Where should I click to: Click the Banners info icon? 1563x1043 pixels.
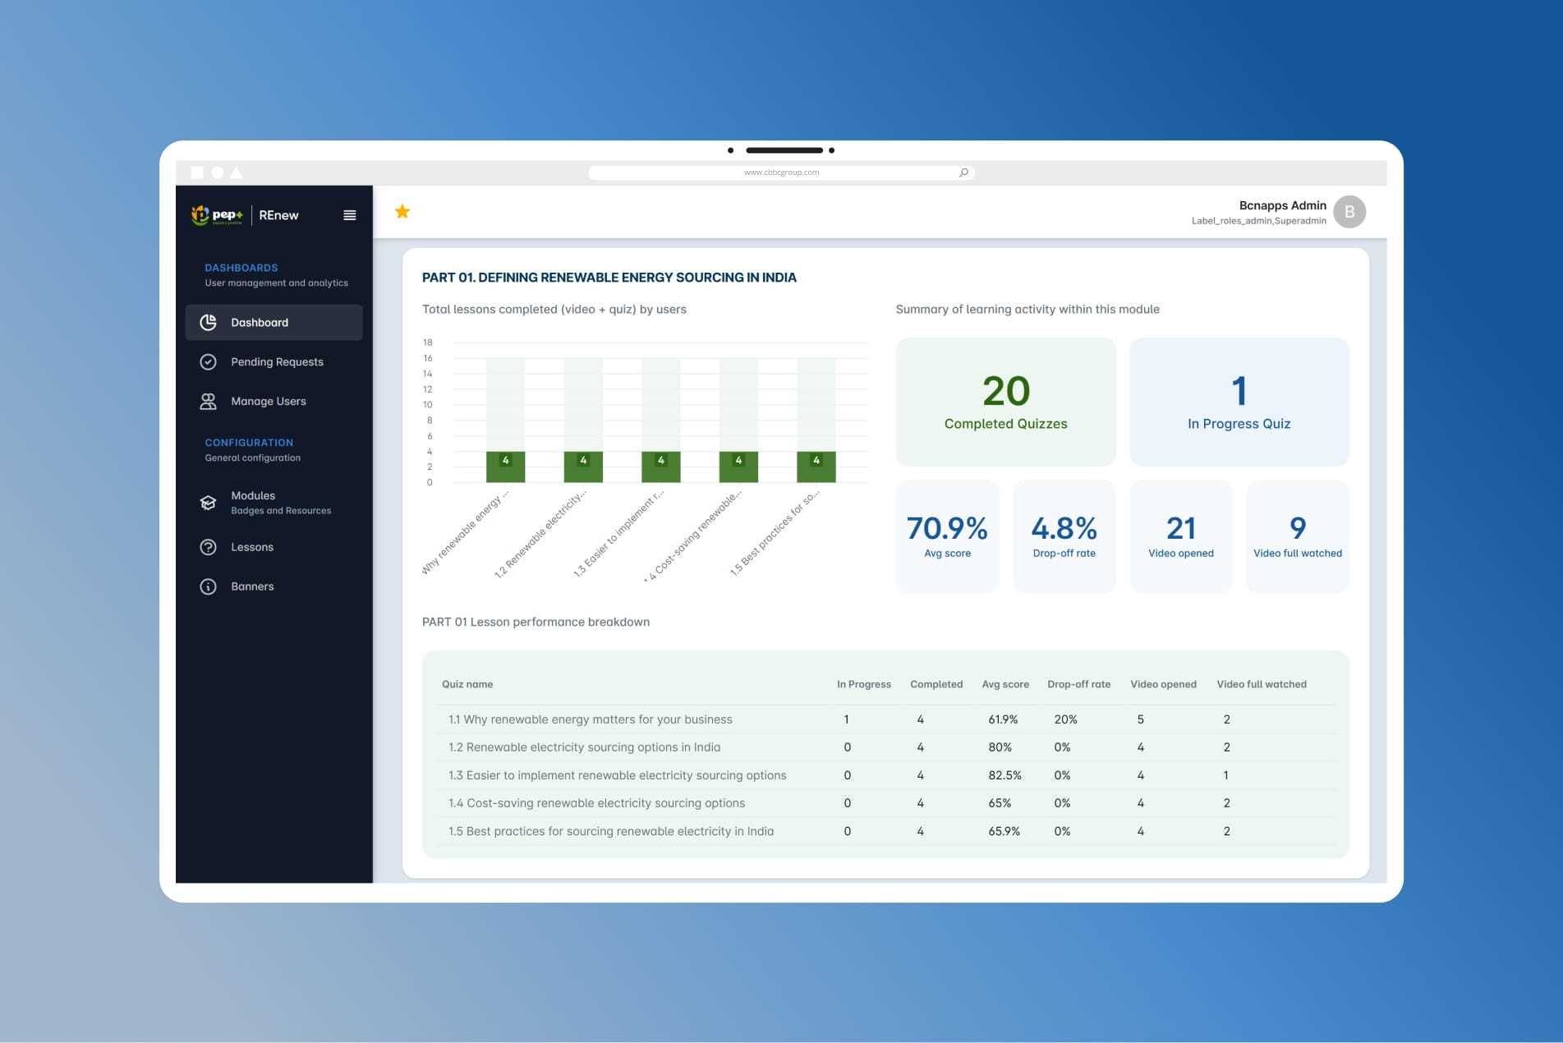click(209, 586)
